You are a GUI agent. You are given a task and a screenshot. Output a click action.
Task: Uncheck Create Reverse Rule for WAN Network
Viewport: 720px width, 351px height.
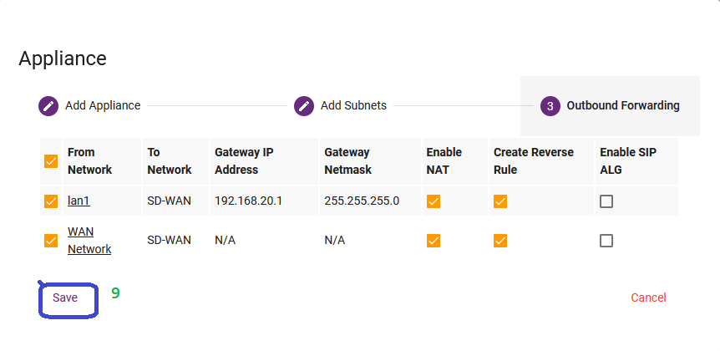coord(500,241)
